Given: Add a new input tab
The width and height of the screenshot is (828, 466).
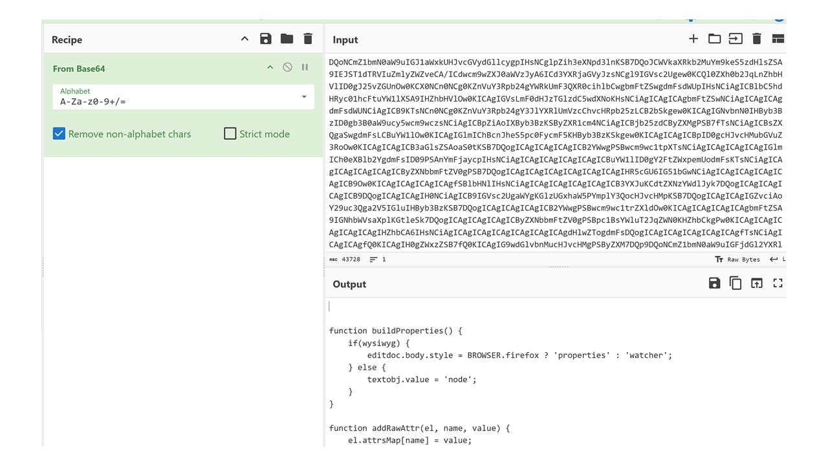Looking at the screenshot, I should 693,39.
